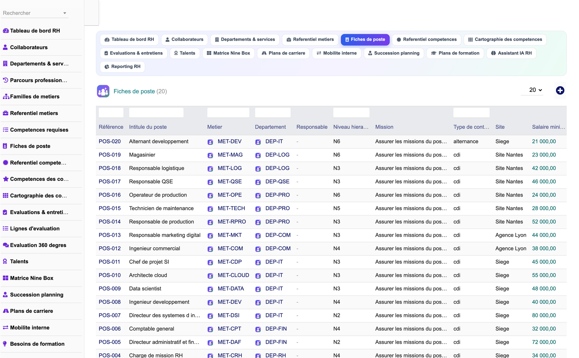Click the Type de contrat filter field

pyautogui.click(x=471, y=113)
